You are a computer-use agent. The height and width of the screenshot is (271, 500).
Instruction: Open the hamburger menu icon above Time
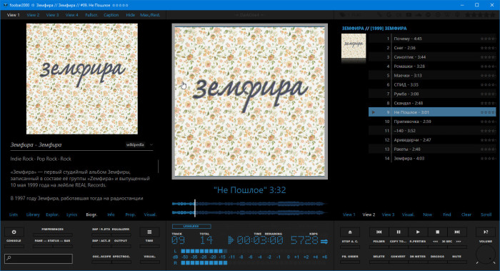click(149, 232)
